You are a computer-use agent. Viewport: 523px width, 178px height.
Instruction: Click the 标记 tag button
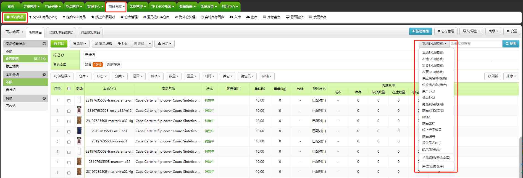click(x=123, y=44)
